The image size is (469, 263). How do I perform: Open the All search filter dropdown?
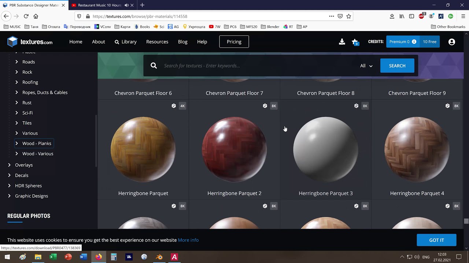point(366,66)
